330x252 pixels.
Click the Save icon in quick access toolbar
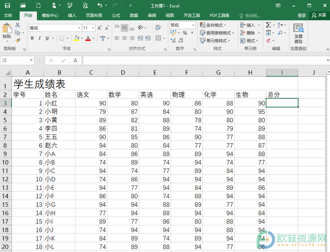7,5
